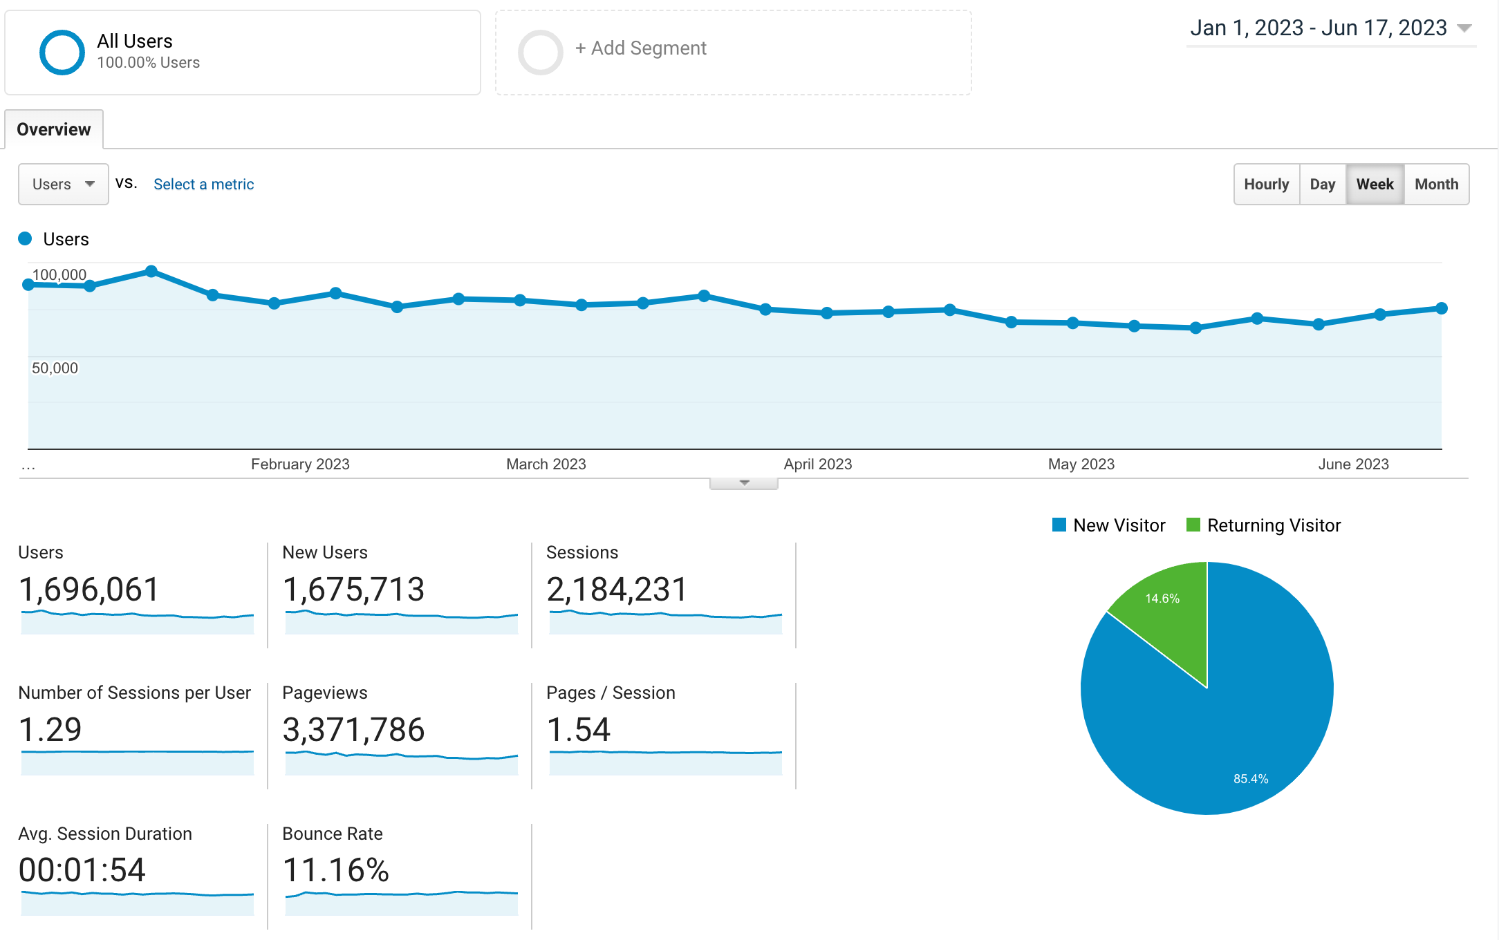This screenshot has width=1499, height=940.
Task: Select the Week granularity button
Action: point(1375,184)
